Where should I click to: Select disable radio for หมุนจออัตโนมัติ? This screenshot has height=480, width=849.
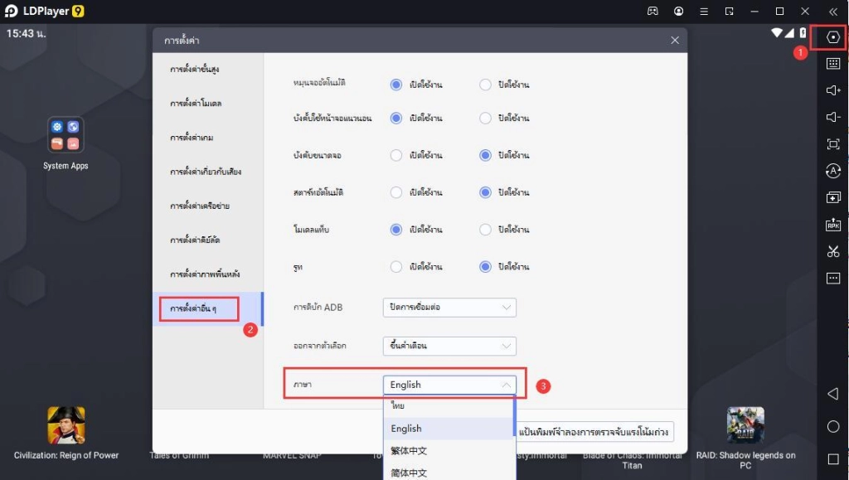[486, 85]
